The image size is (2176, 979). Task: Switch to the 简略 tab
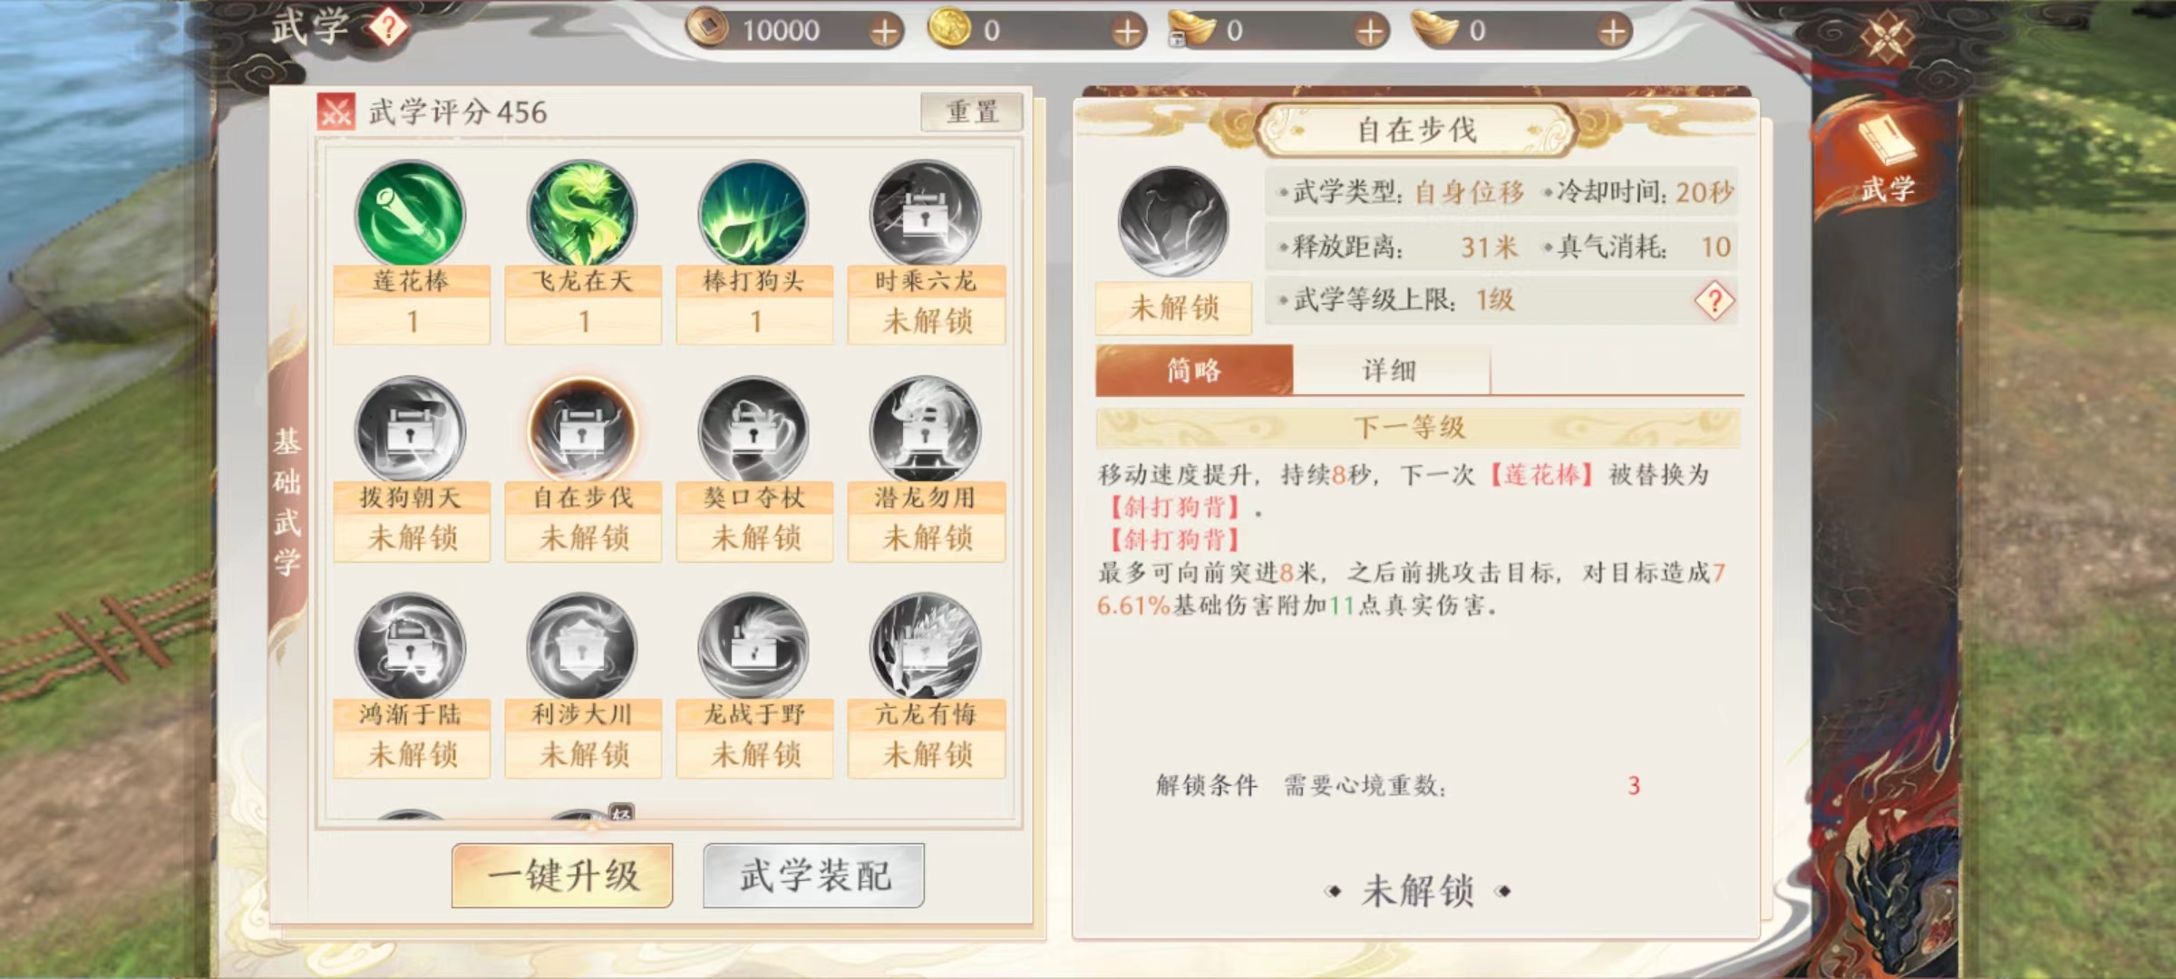pyautogui.click(x=1194, y=370)
